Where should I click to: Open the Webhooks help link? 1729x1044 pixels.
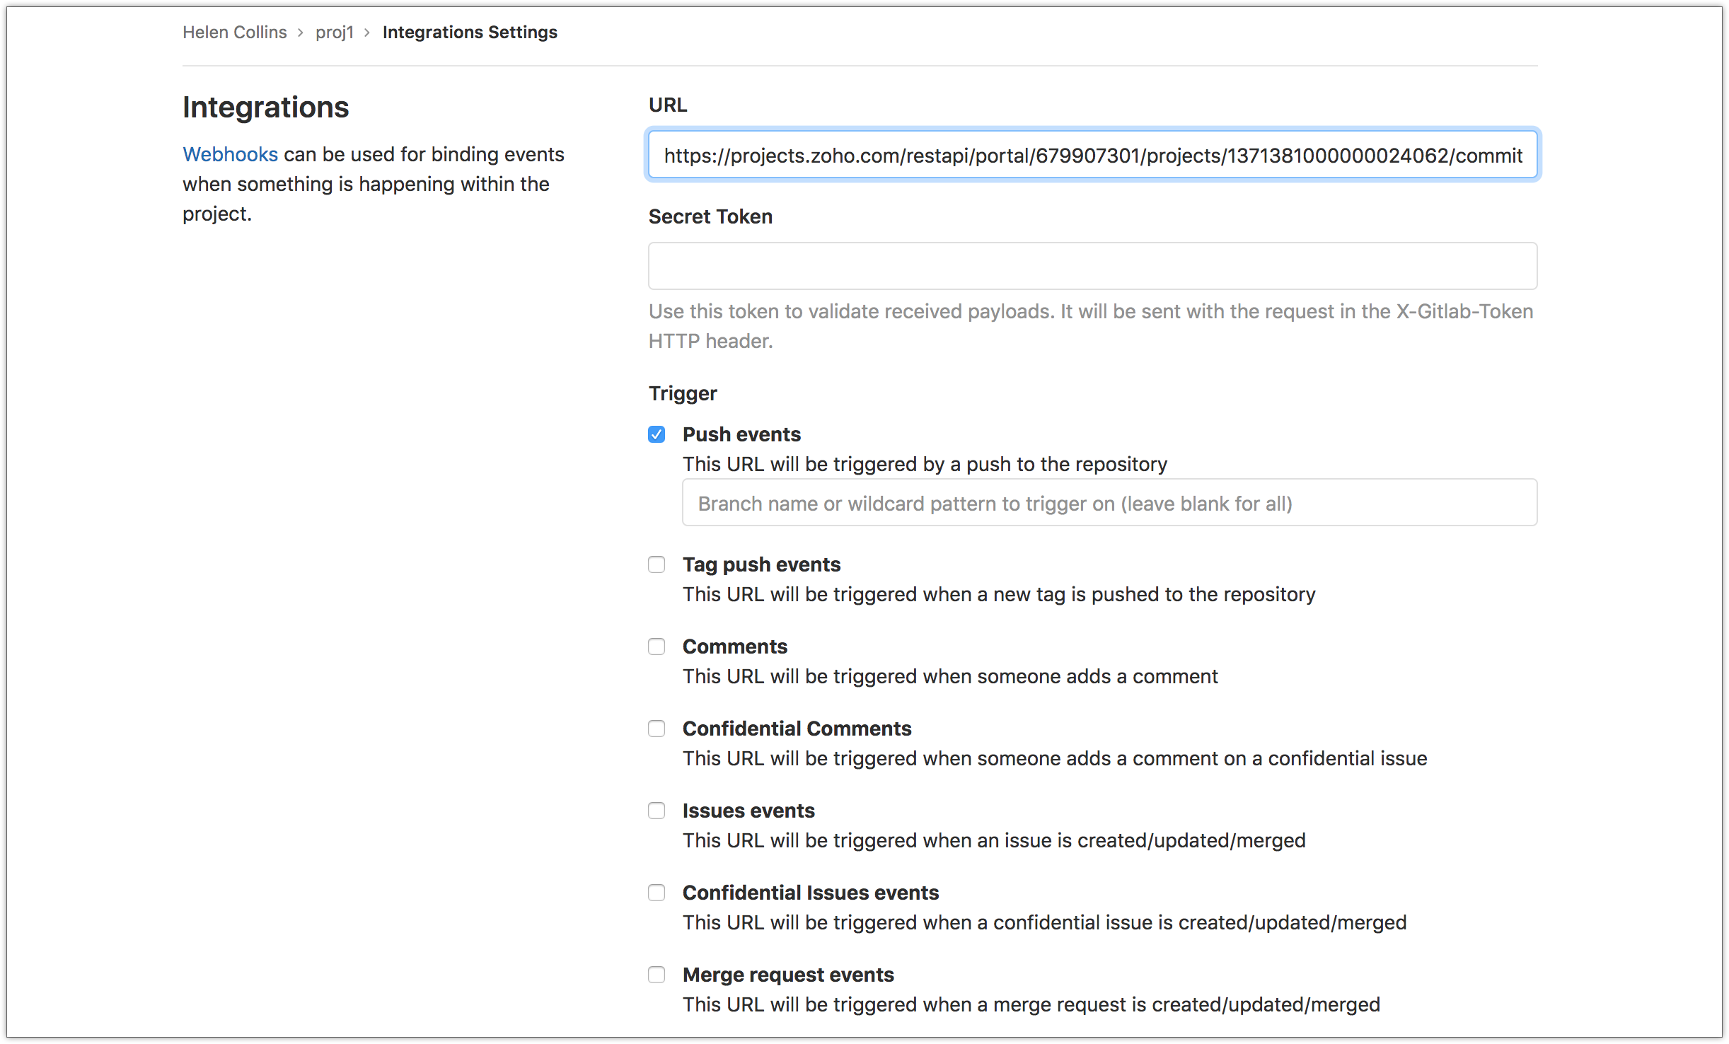pyautogui.click(x=230, y=154)
